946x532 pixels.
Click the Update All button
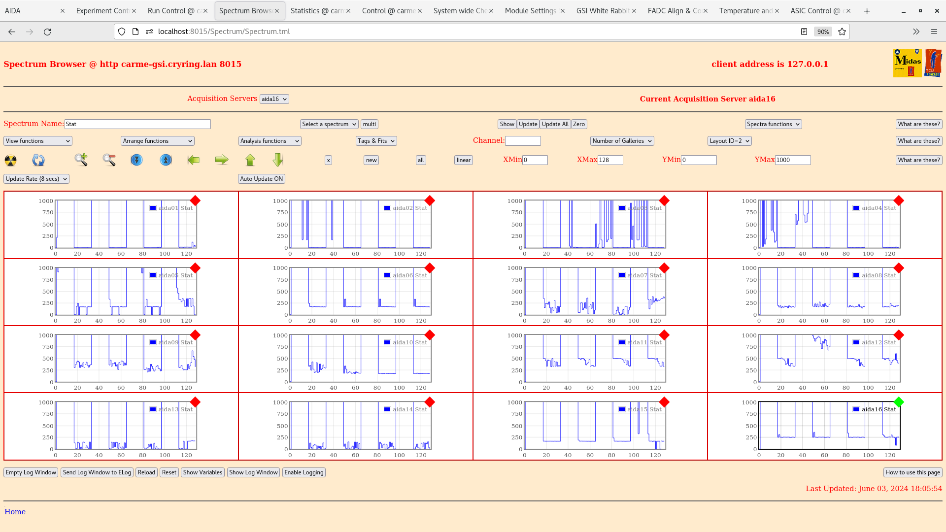[555, 124]
